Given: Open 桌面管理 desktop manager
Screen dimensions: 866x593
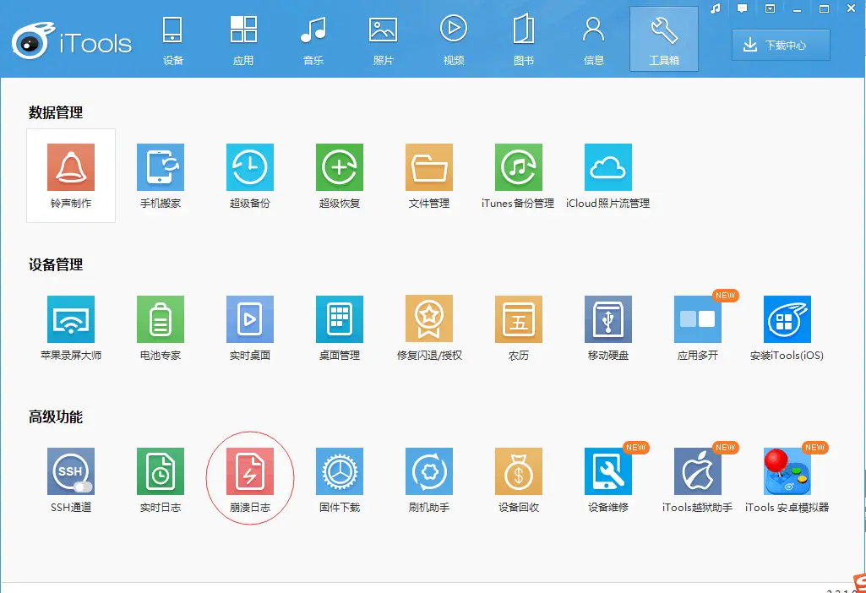Looking at the screenshot, I should [x=339, y=328].
